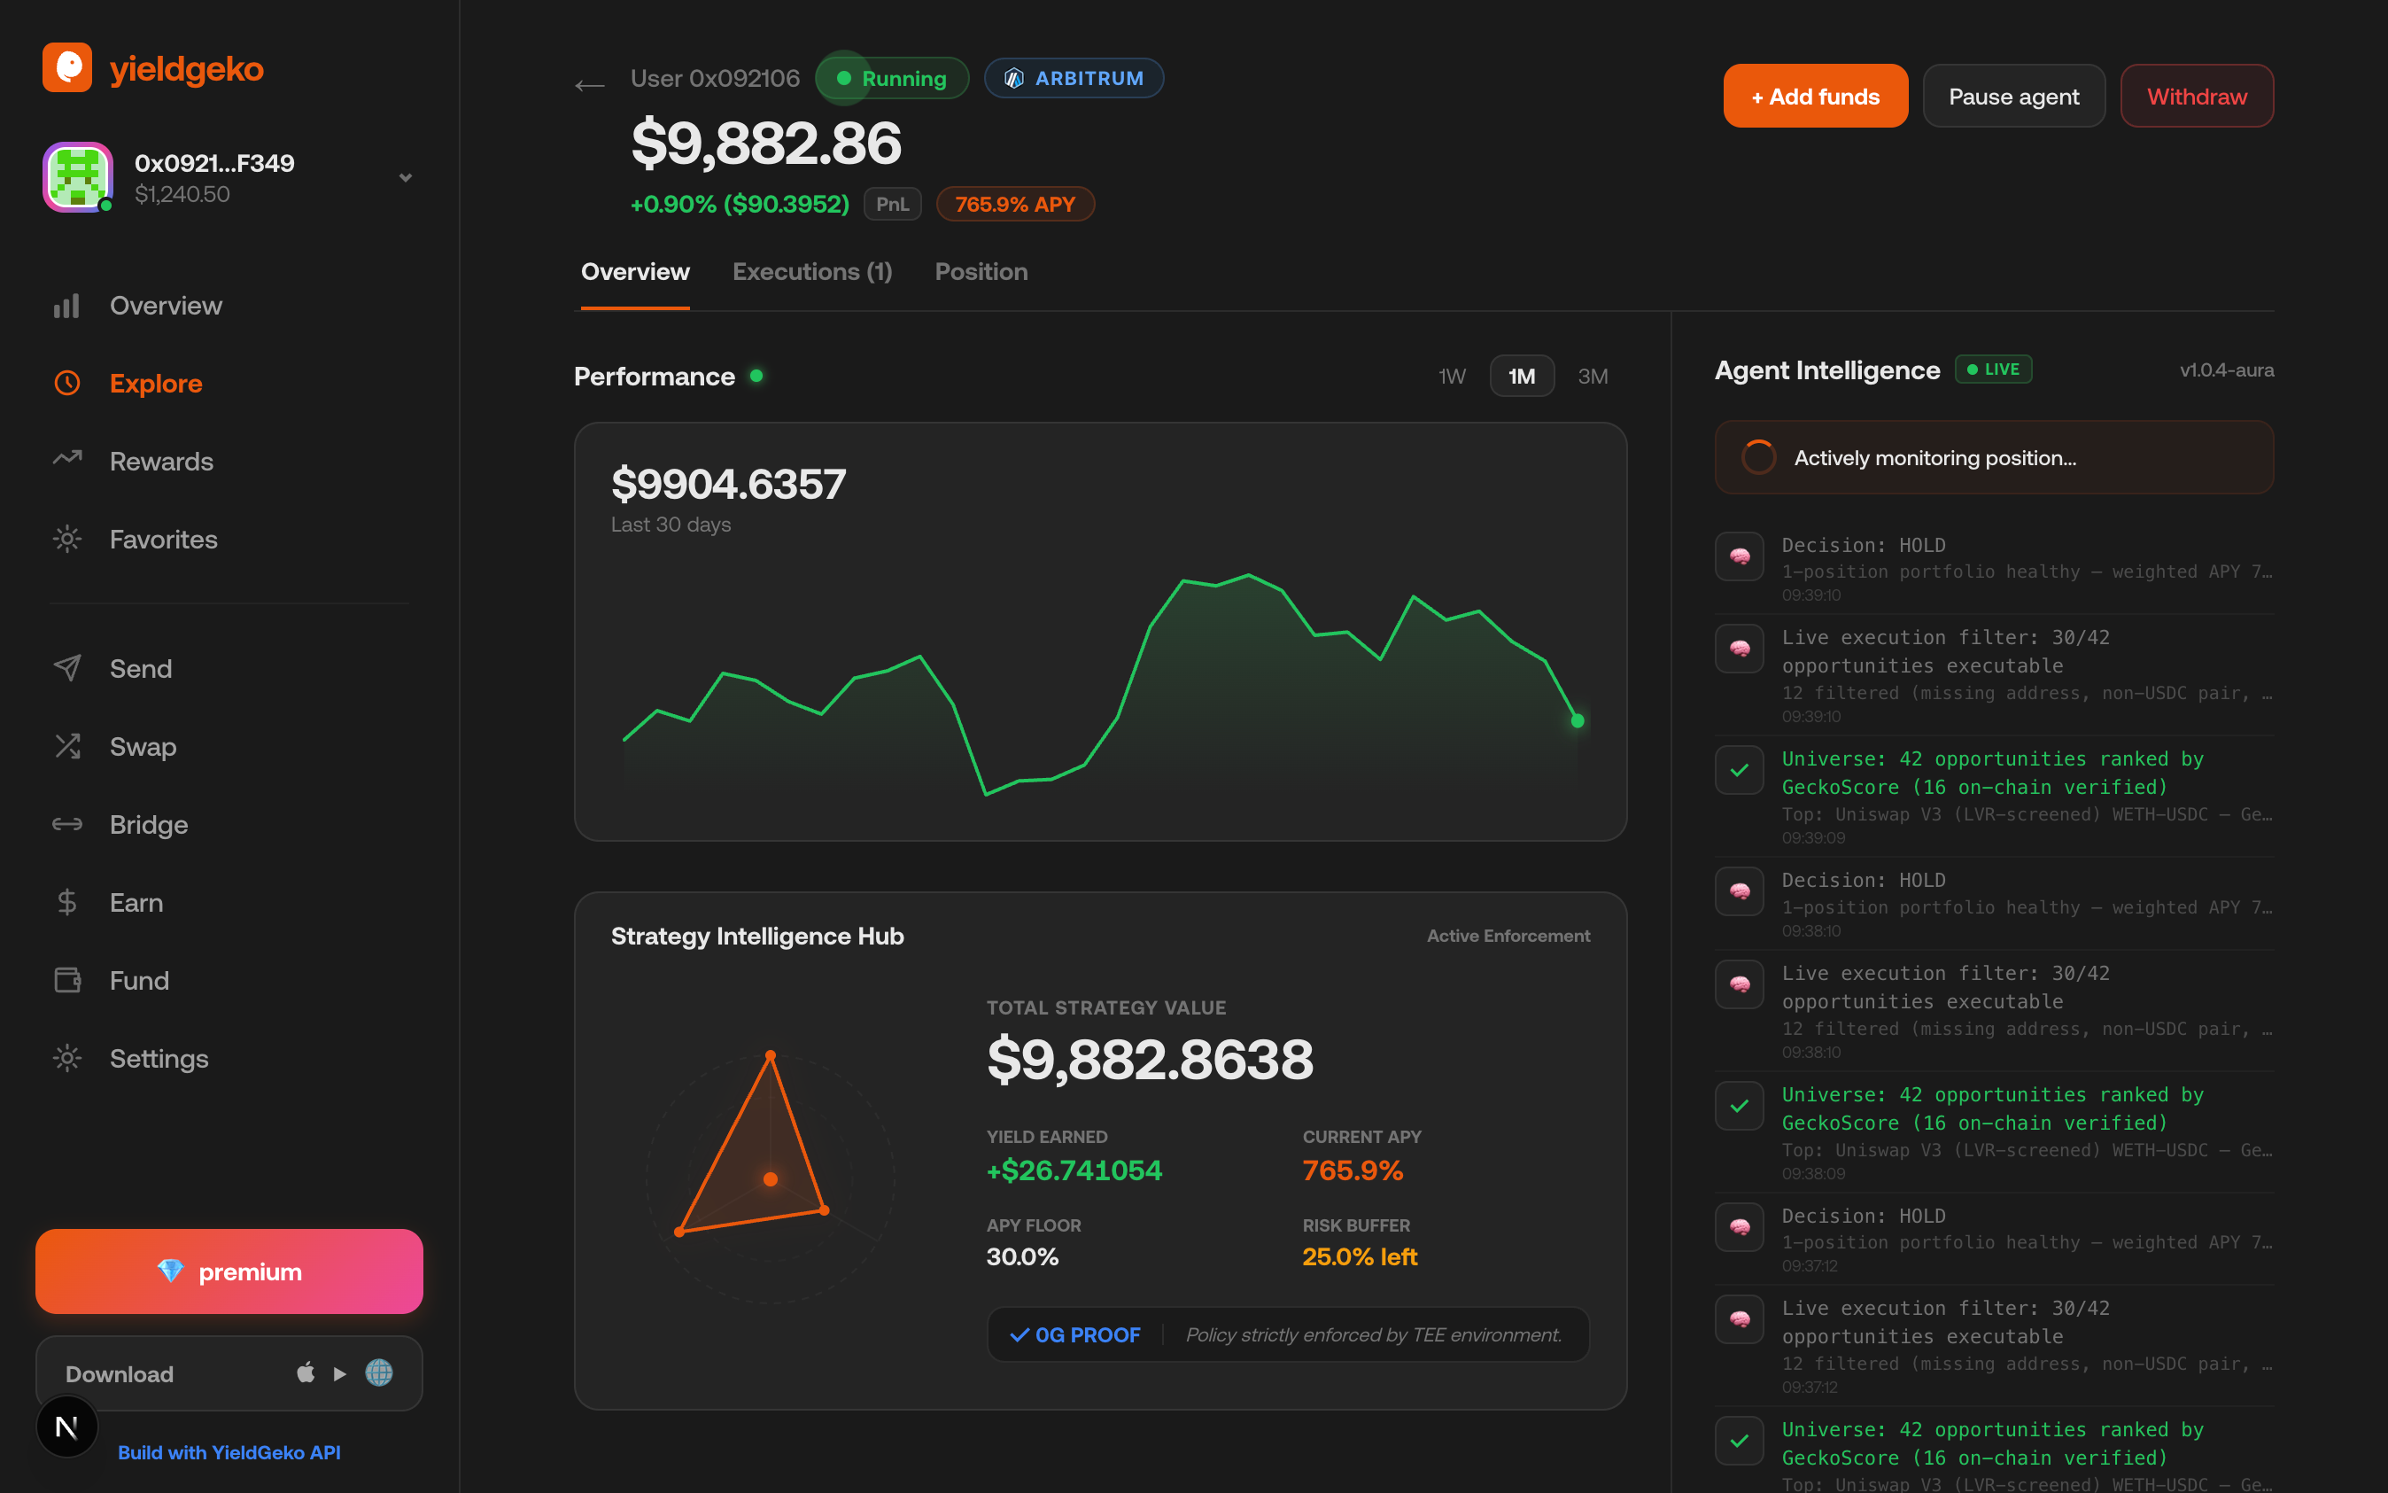This screenshot has width=2388, height=1493.
Task: Click the Swap shuffle icon
Action: click(67, 746)
